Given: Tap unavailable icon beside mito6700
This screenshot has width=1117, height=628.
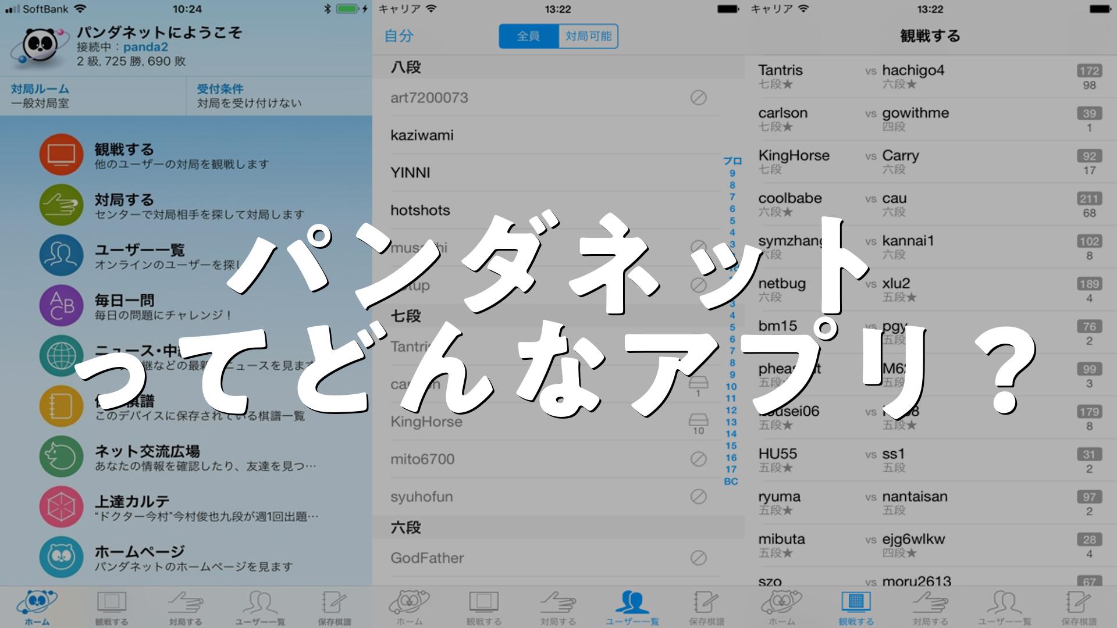Looking at the screenshot, I should (698, 459).
